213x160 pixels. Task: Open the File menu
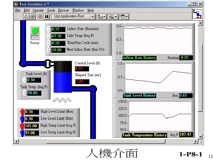point(18,10)
